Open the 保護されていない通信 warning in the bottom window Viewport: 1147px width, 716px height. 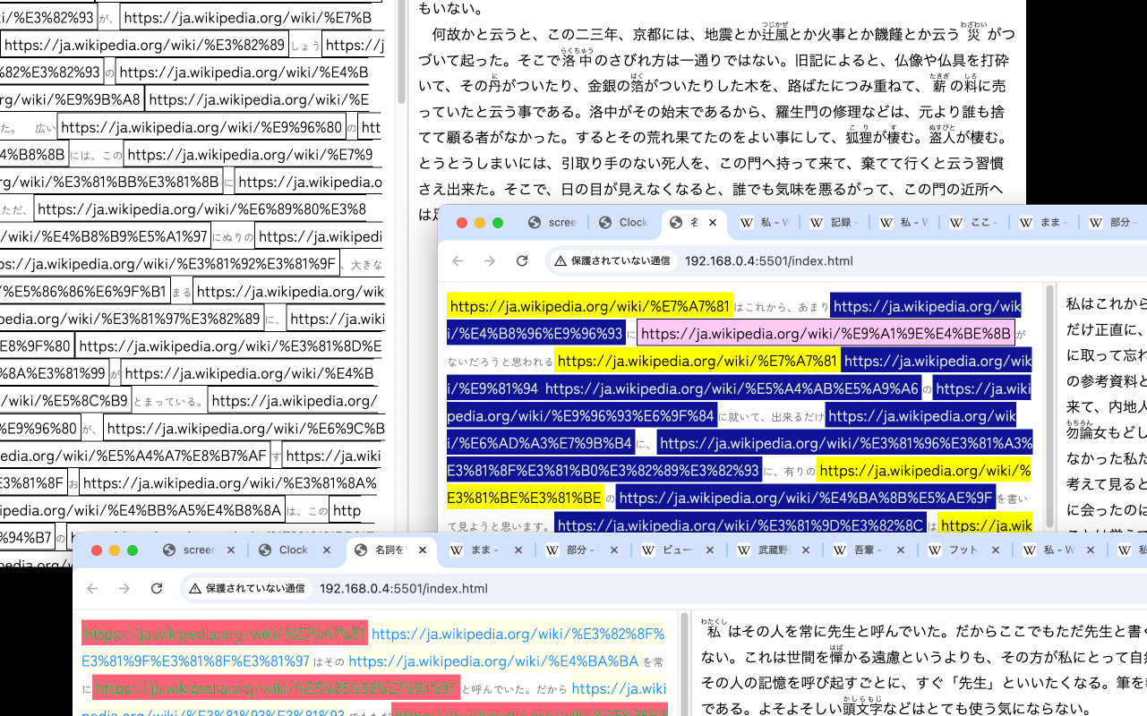click(x=246, y=588)
